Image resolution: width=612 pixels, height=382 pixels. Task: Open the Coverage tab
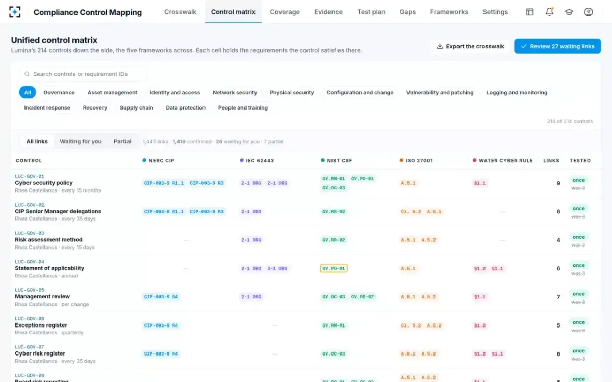pos(285,12)
